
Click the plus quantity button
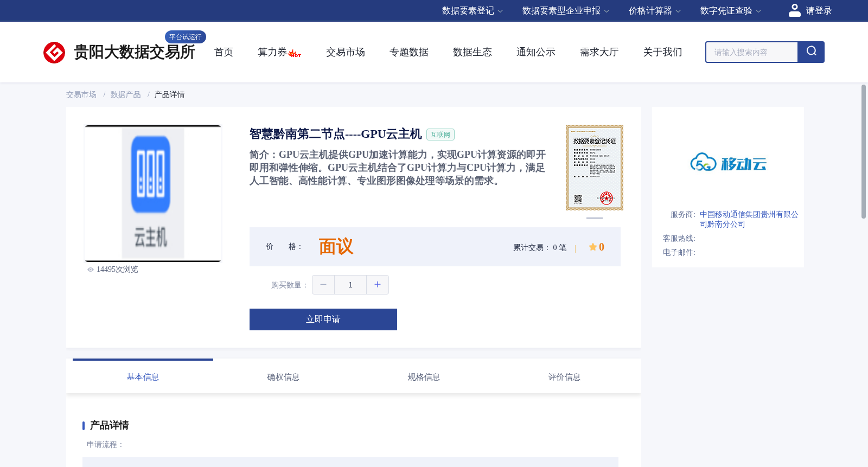(x=378, y=285)
